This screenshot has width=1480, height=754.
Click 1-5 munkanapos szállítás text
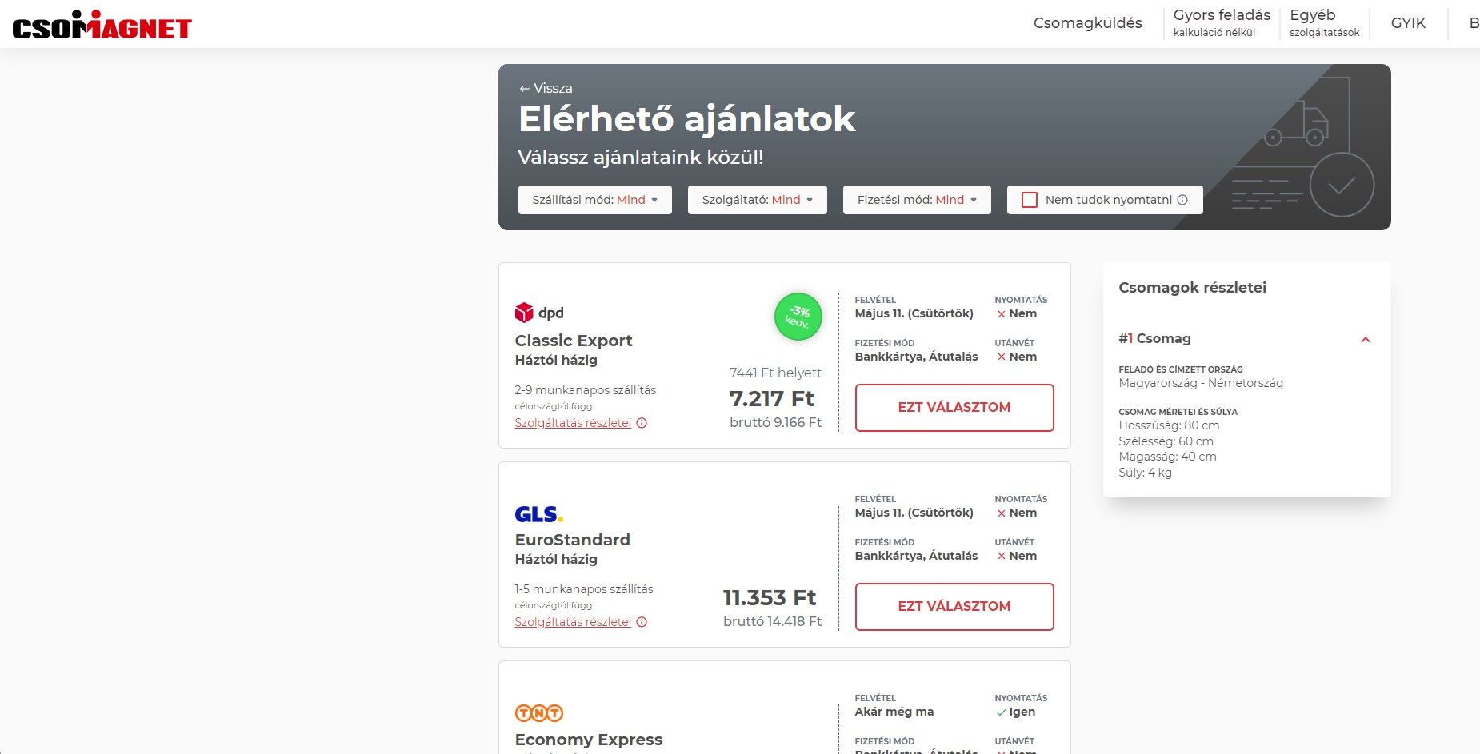[583, 589]
